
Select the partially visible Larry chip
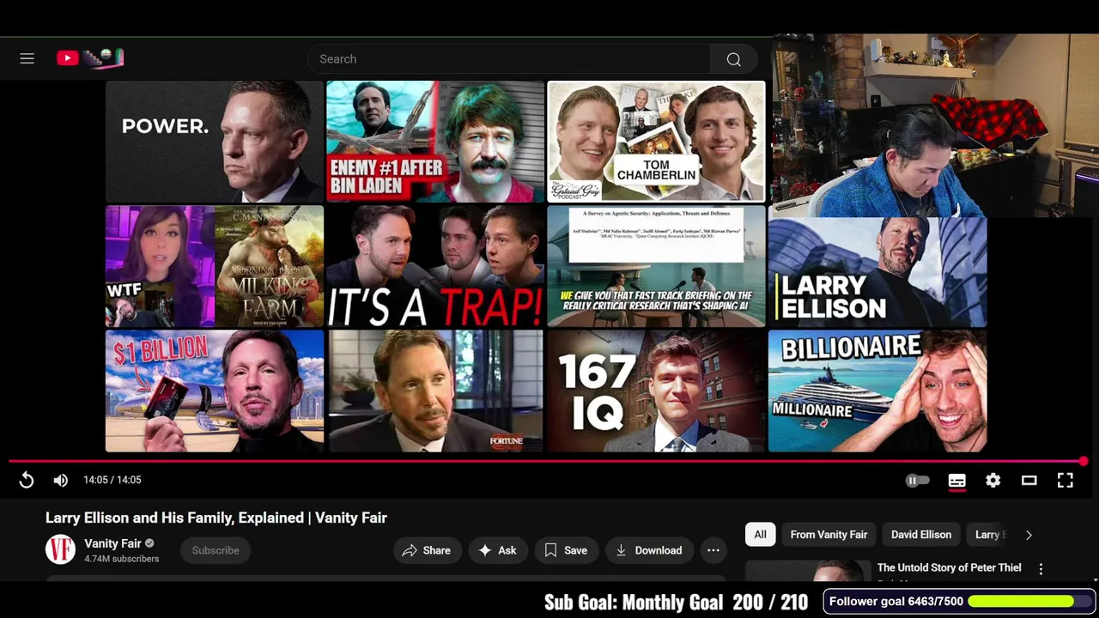tap(989, 535)
